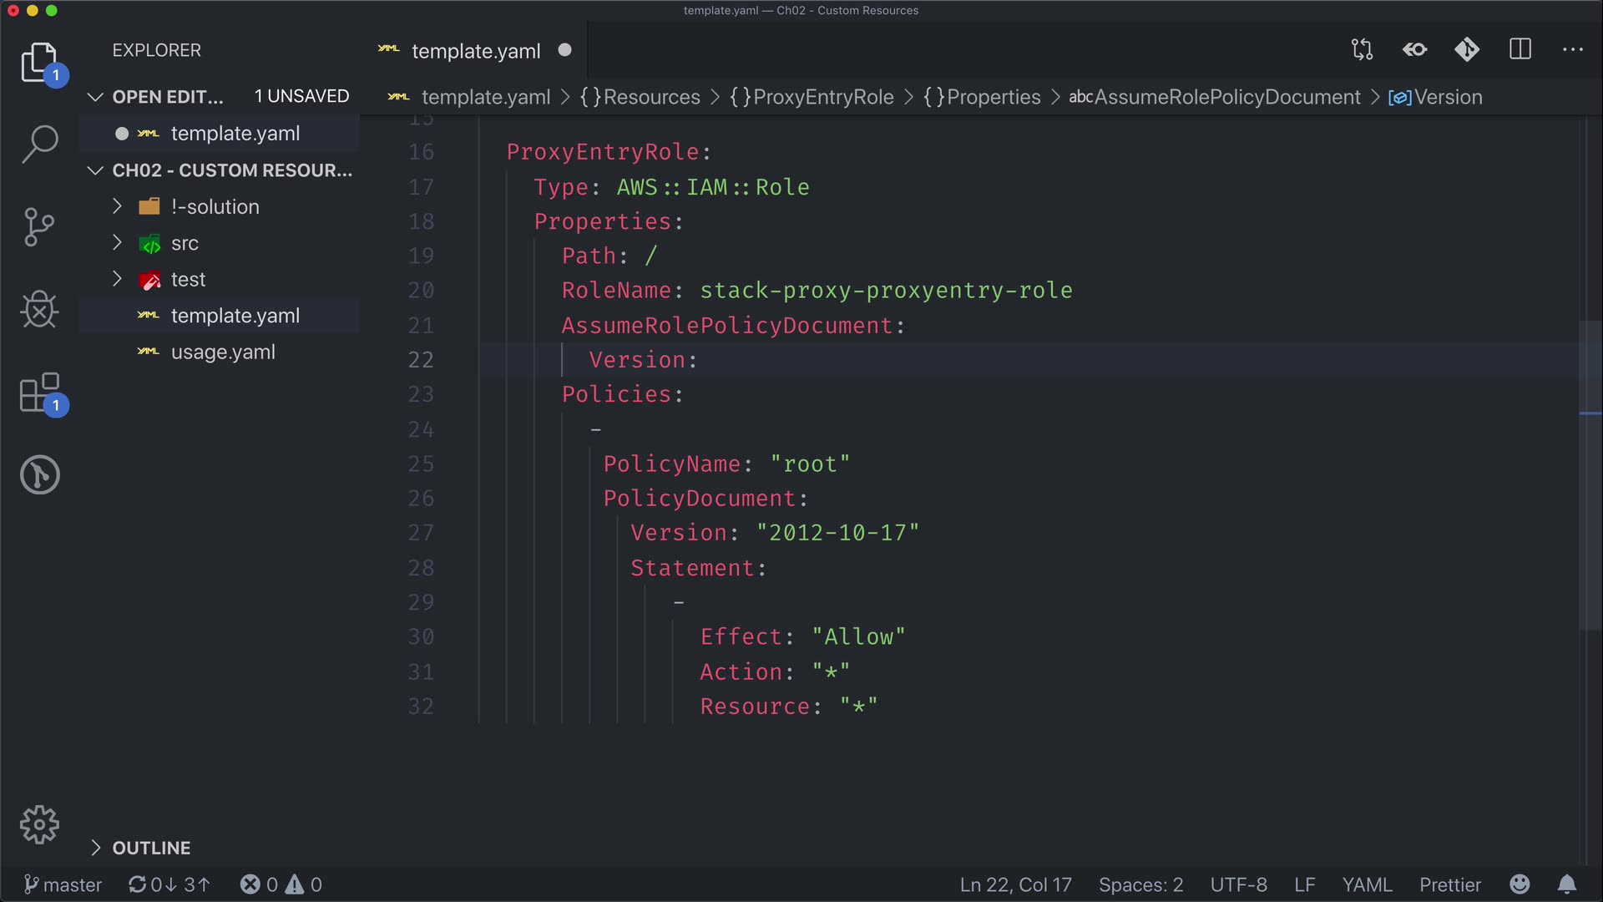Click ProxyEntryRole in the breadcrumb
This screenshot has width=1603, height=902.
[822, 97]
